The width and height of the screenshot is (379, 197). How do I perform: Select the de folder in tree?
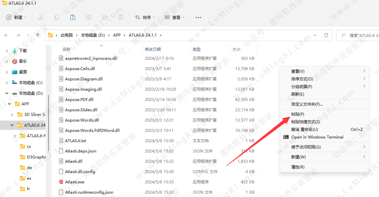pos(29,168)
